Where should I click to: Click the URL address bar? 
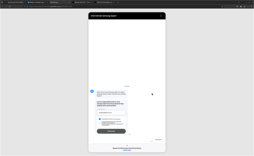[123, 6]
